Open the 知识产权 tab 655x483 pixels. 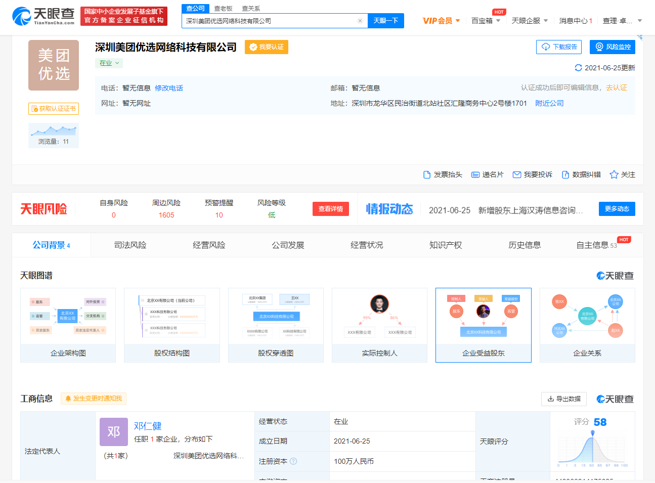pos(446,245)
